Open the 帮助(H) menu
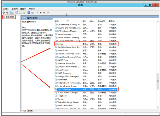 (32, 9)
